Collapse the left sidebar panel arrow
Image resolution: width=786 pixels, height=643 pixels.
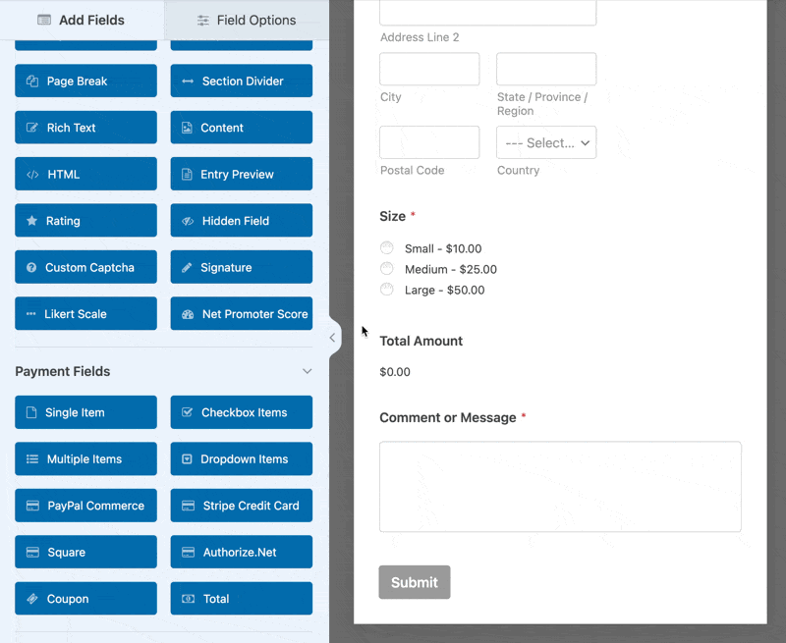pos(332,338)
